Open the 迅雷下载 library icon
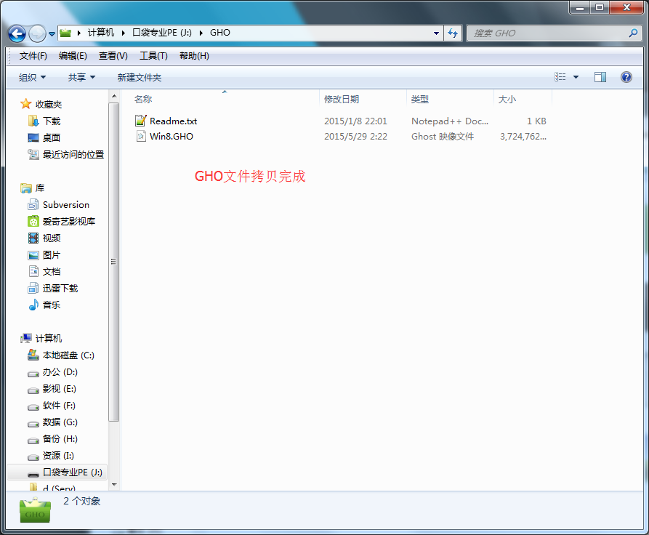 (33, 289)
